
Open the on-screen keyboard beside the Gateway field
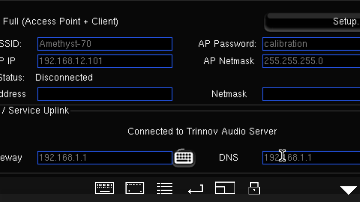click(x=184, y=158)
